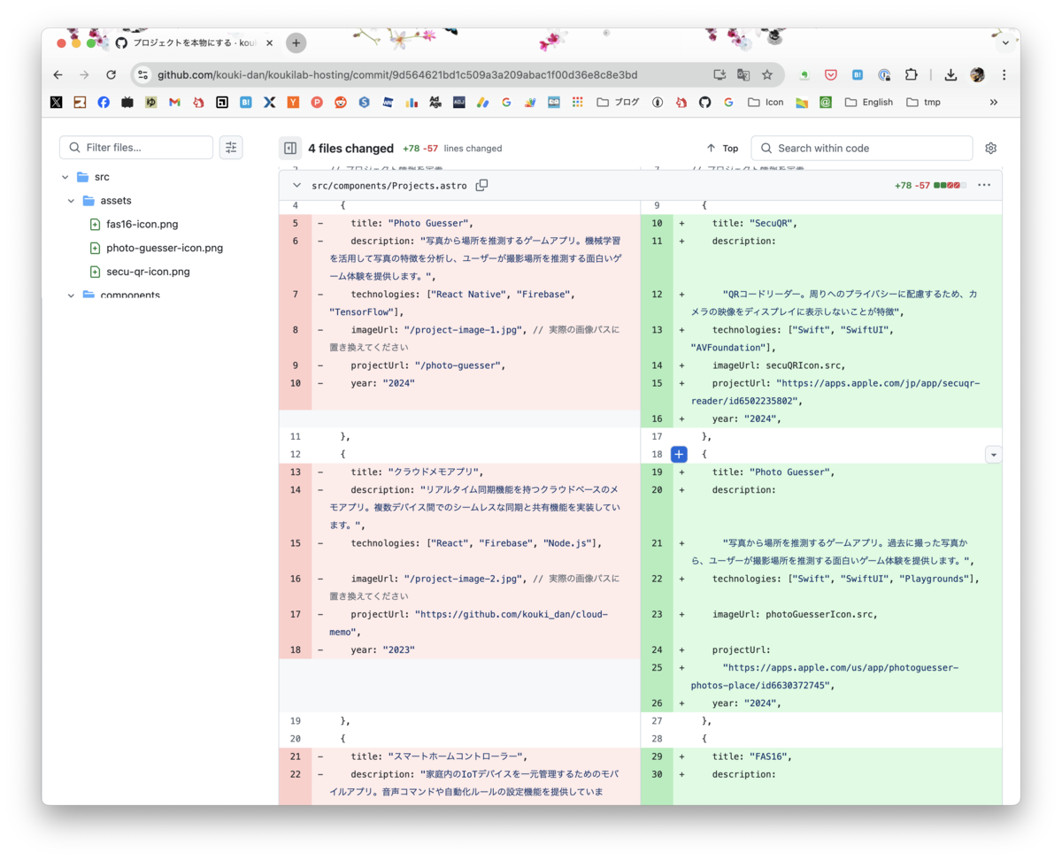The width and height of the screenshot is (1062, 860).
Task: Bookmark this page with the star icon
Action: tap(767, 75)
